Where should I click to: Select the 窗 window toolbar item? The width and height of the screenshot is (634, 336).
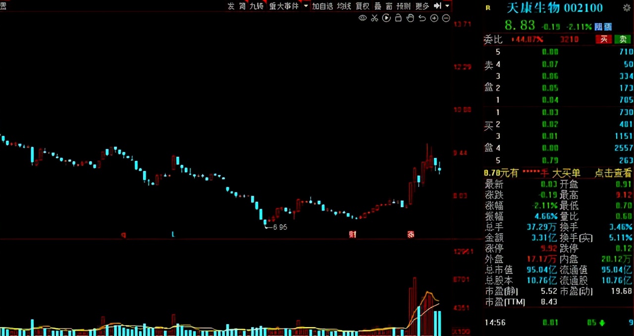(x=389, y=6)
